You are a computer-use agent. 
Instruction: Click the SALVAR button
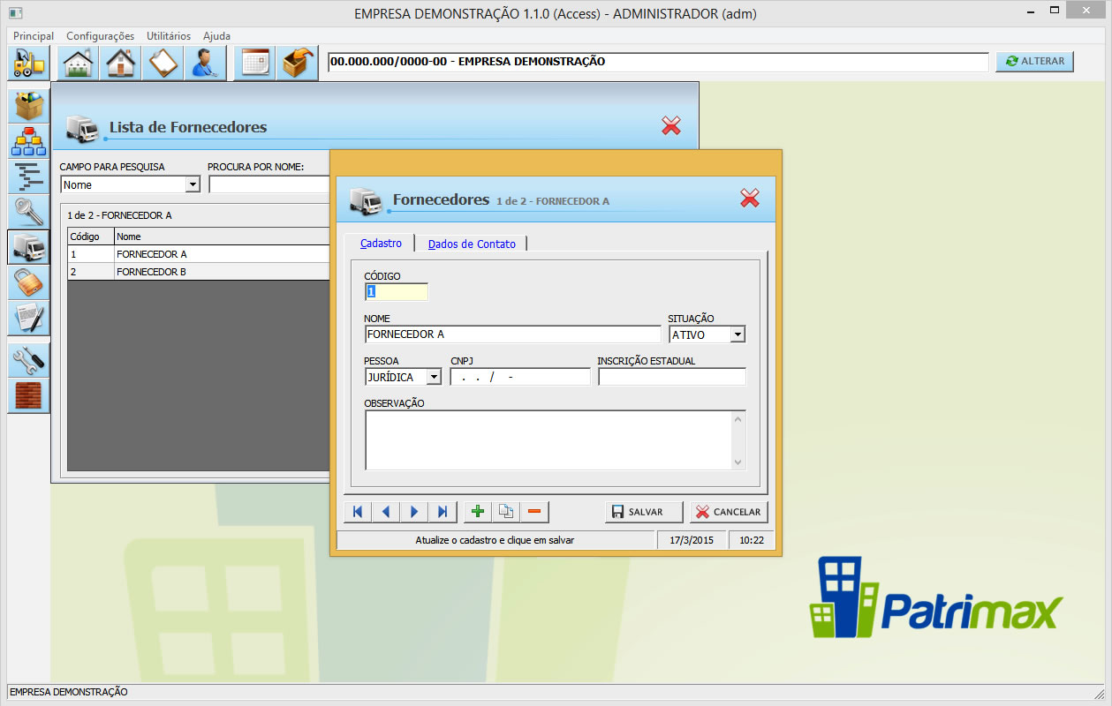(x=644, y=512)
